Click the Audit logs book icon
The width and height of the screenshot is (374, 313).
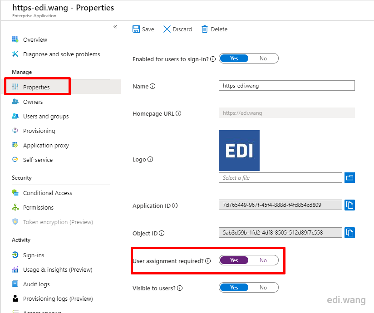[x=15, y=284]
